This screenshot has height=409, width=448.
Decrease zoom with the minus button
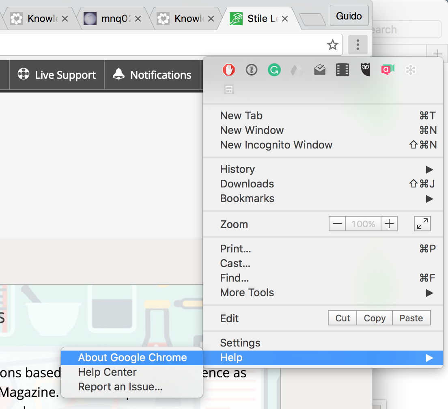337,223
